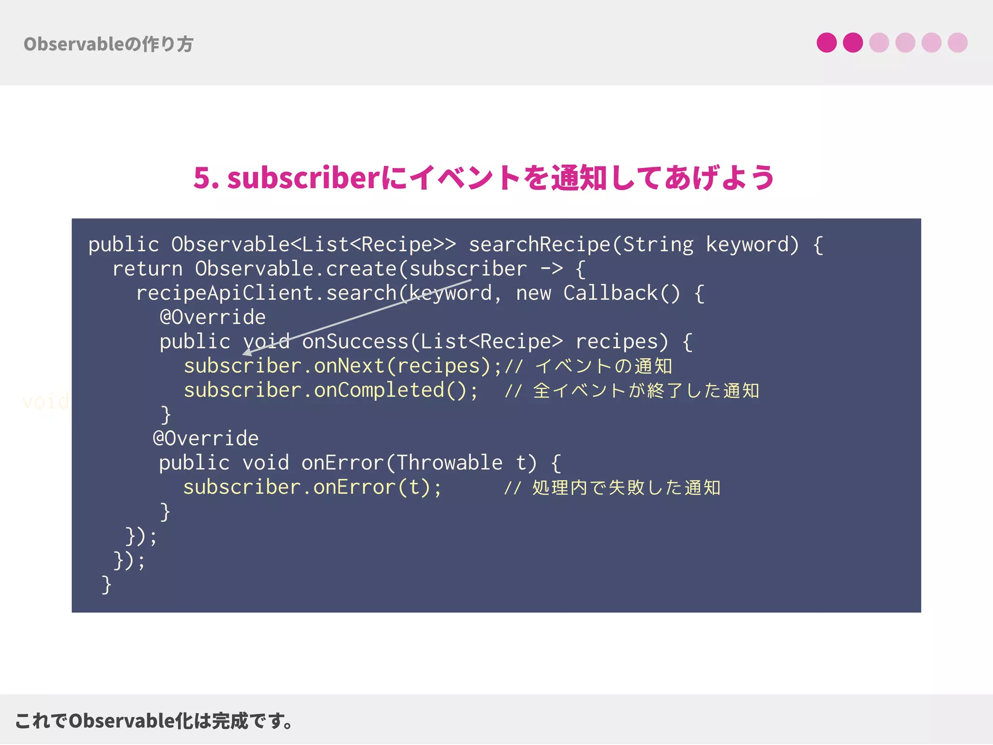Click the fifth progress dot

[931, 43]
